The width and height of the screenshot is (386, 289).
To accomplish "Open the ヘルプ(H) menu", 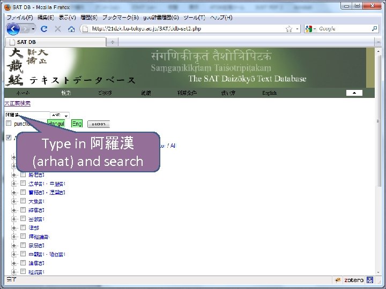I will coord(221,18).
